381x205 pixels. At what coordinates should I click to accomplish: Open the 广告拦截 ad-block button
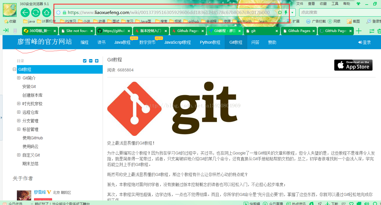316,21
